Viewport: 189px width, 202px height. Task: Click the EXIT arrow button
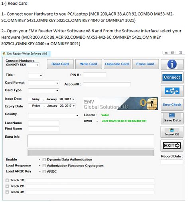172,145
